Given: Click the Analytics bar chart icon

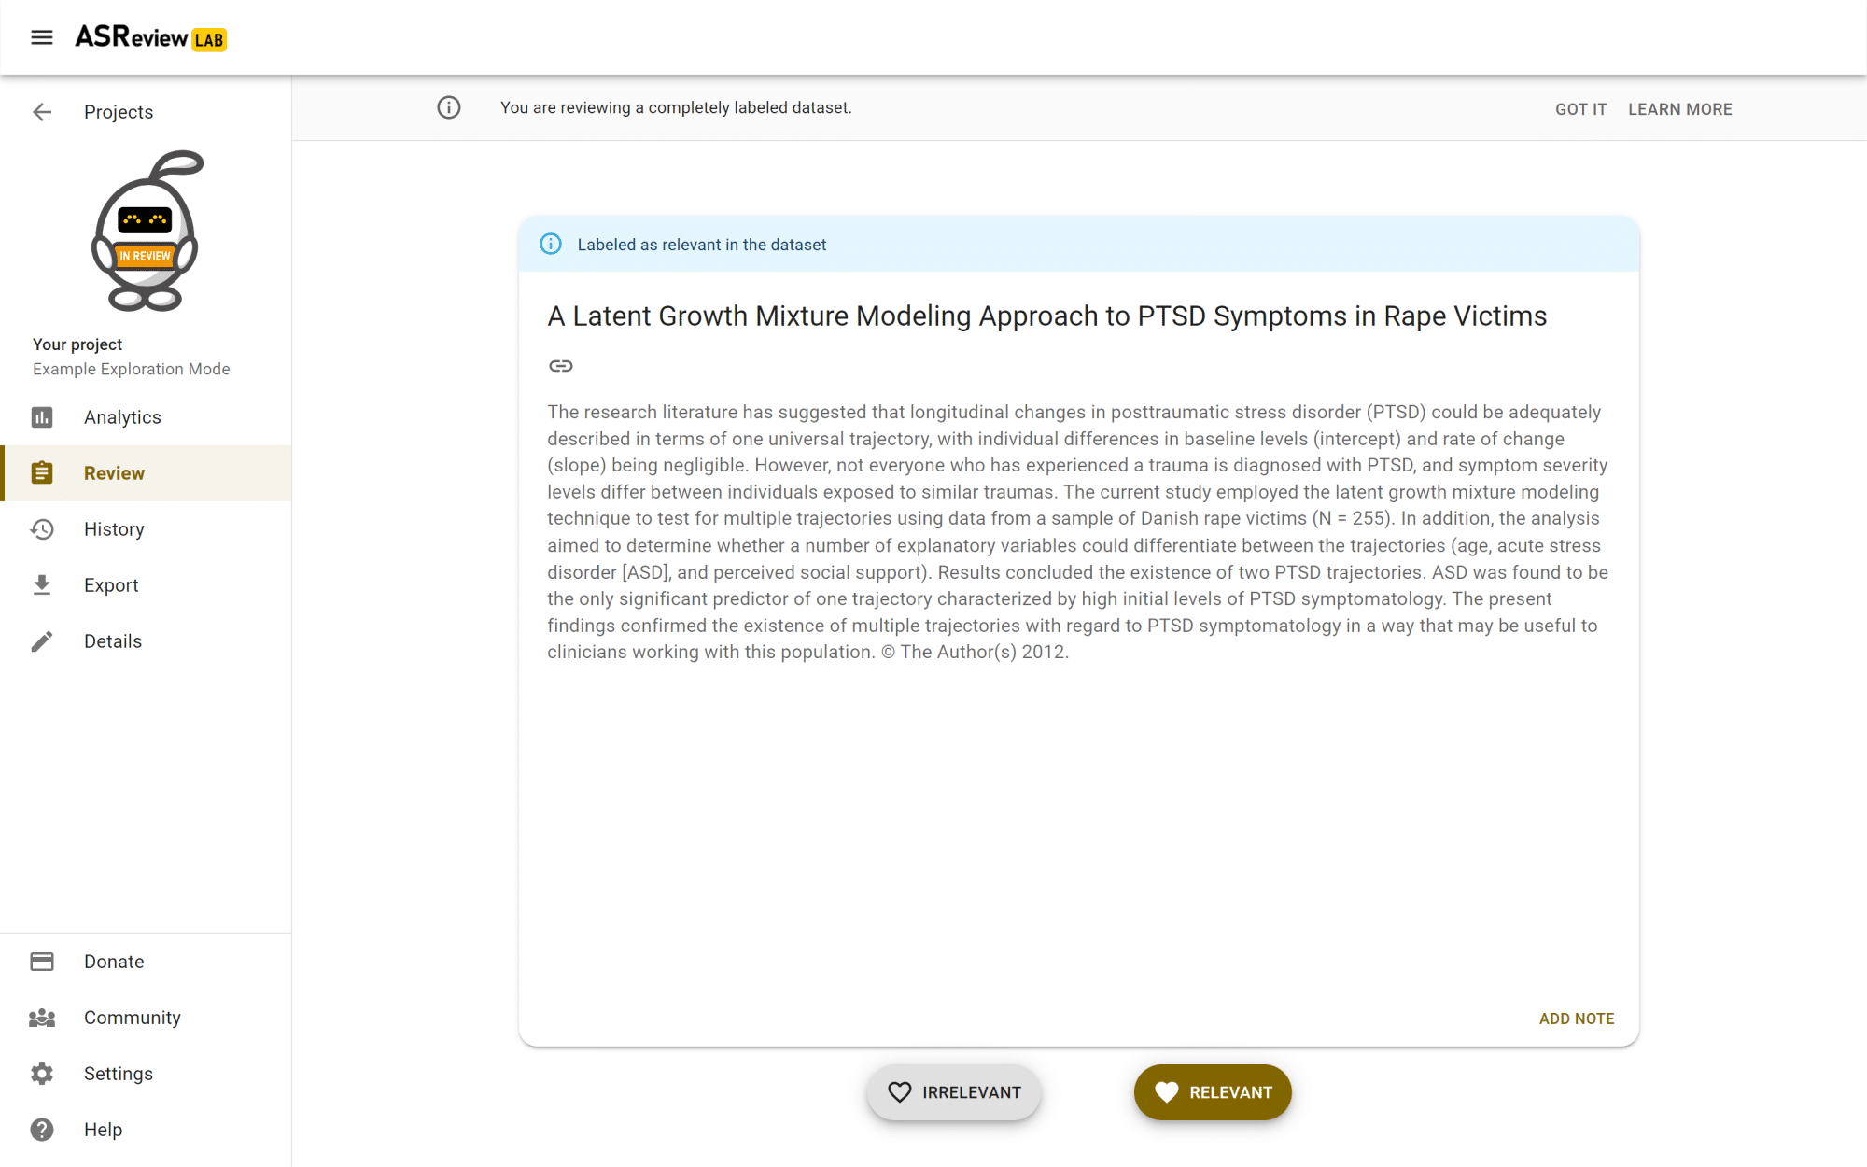Looking at the screenshot, I should click(42, 417).
